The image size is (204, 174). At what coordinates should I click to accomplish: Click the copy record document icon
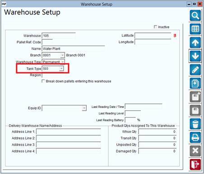click(195, 83)
